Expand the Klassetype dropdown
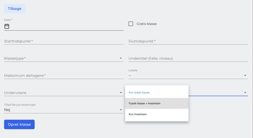This screenshot has height=138, width=253. [x=64, y=58]
